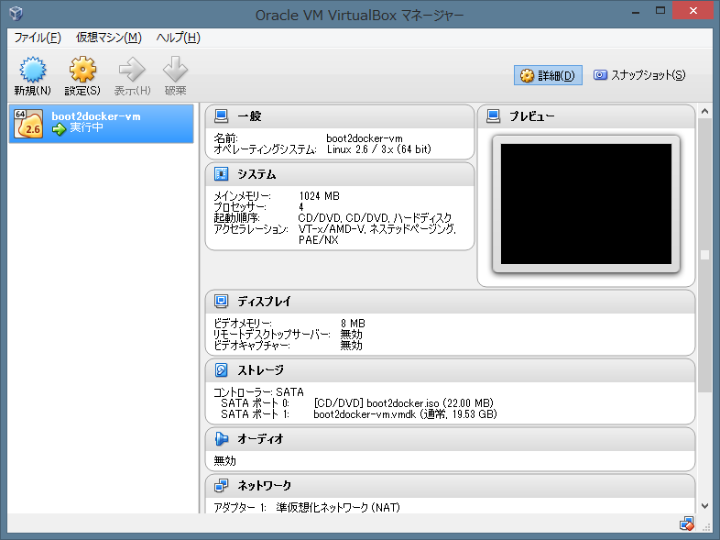Click the プレビュー section header
The height and width of the screenshot is (540, 720).
tap(586, 116)
